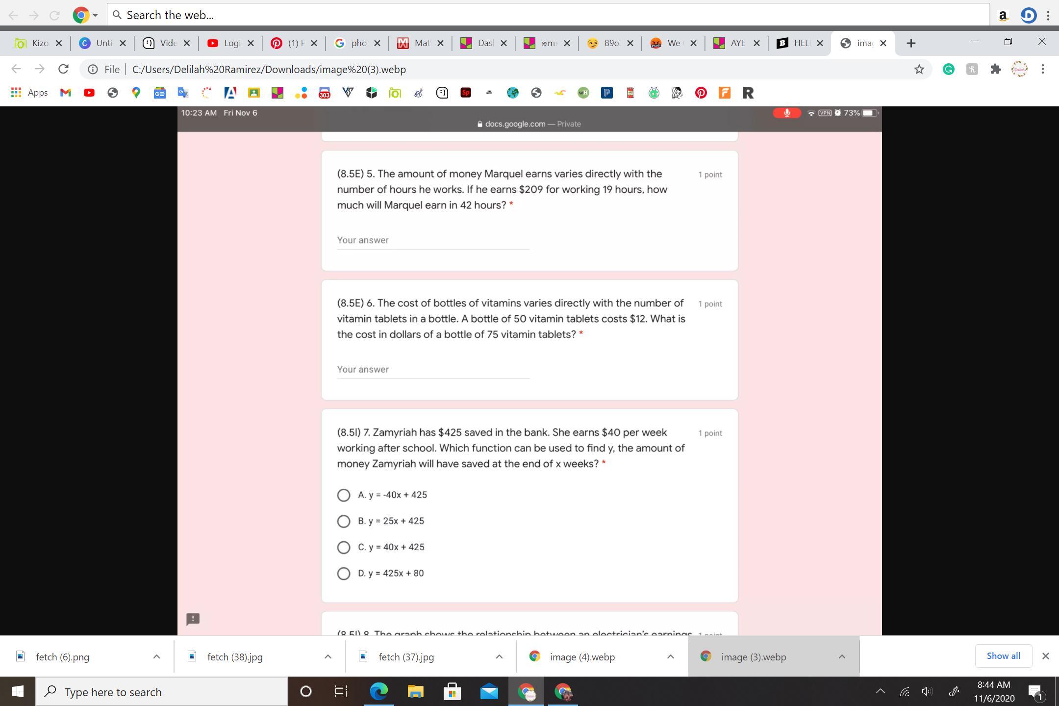
Task: Click the Extensions puzzle piece icon
Action: 995,70
